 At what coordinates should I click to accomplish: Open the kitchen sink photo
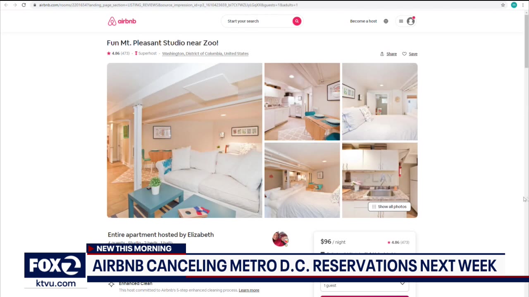pos(380,180)
